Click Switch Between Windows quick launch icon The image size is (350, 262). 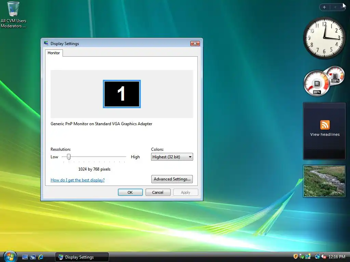[x=33, y=257]
